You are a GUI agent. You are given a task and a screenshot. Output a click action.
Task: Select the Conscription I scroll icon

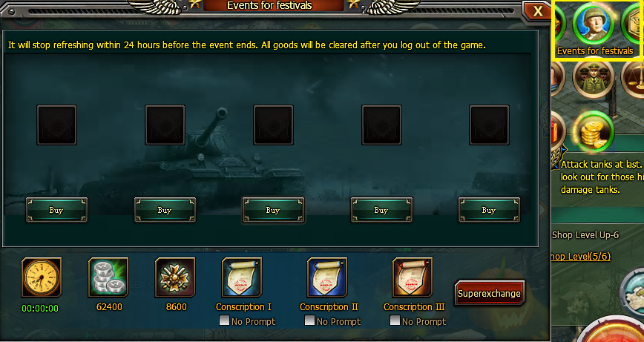242,277
